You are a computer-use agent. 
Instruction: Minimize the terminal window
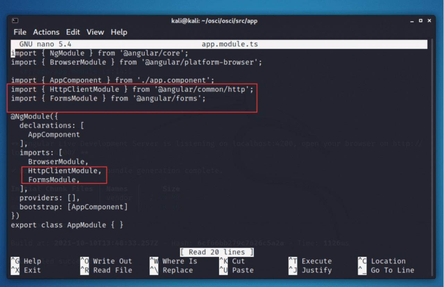pos(412,21)
